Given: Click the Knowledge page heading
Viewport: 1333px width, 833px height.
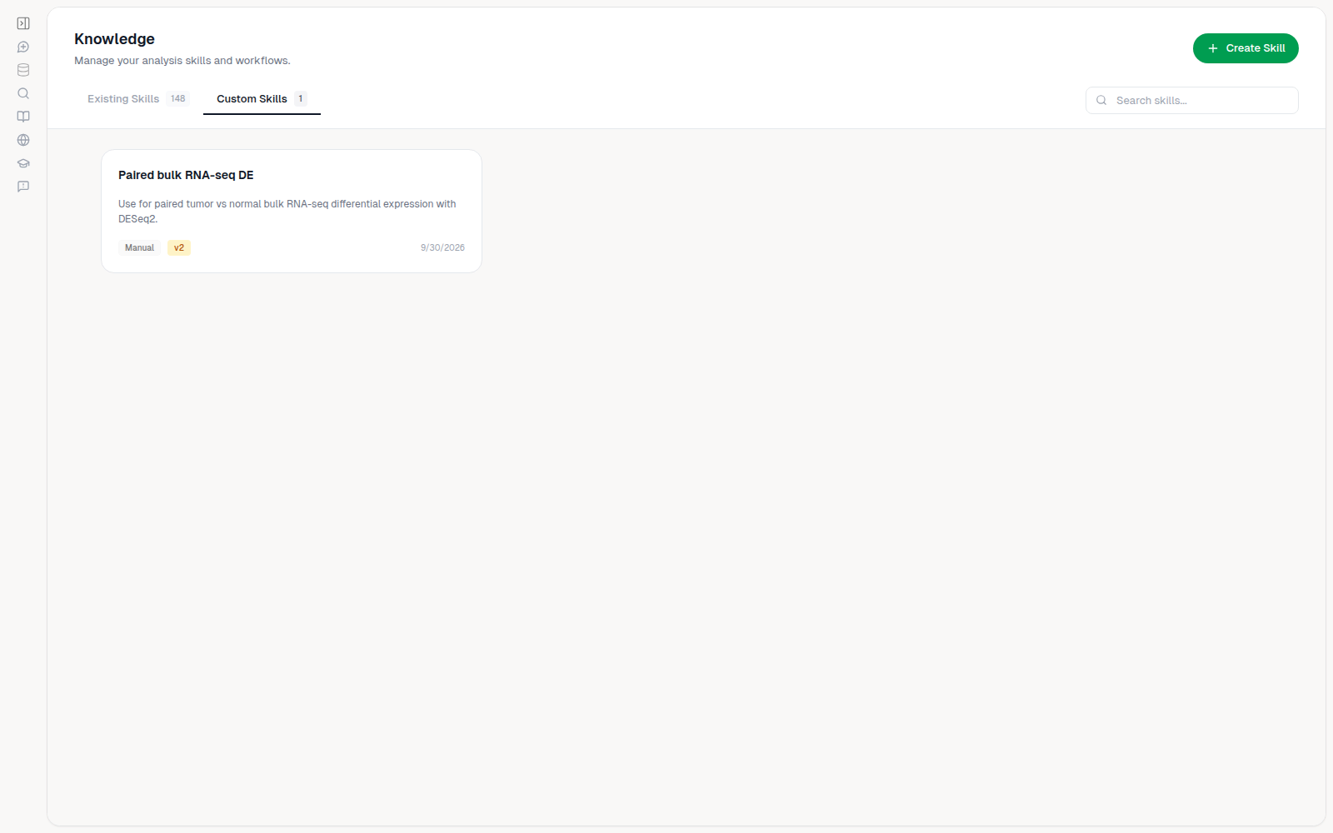Looking at the screenshot, I should click(114, 39).
